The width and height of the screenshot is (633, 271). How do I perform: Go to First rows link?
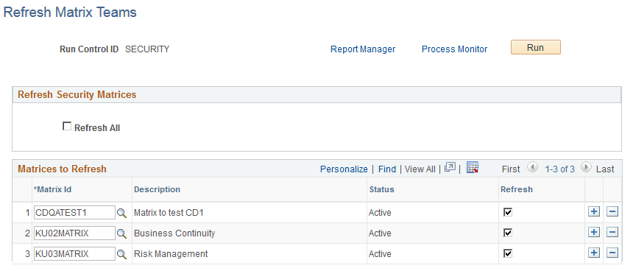coord(511,169)
